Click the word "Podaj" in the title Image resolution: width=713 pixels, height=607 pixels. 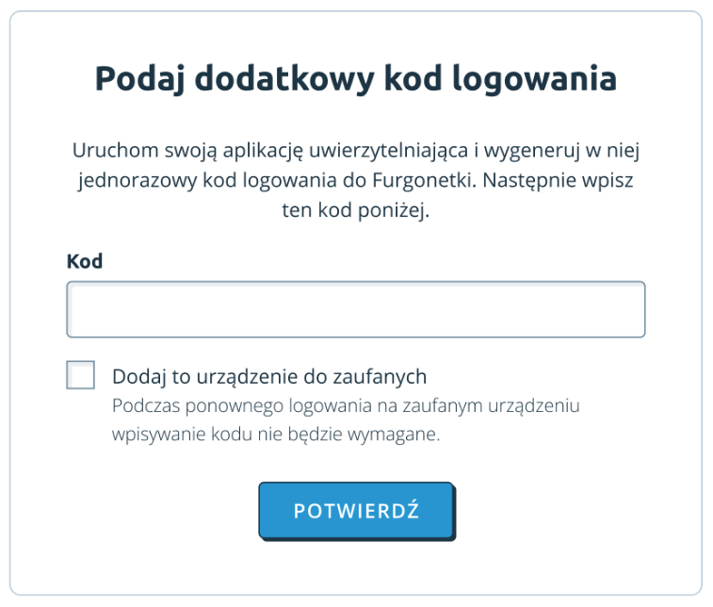point(140,79)
